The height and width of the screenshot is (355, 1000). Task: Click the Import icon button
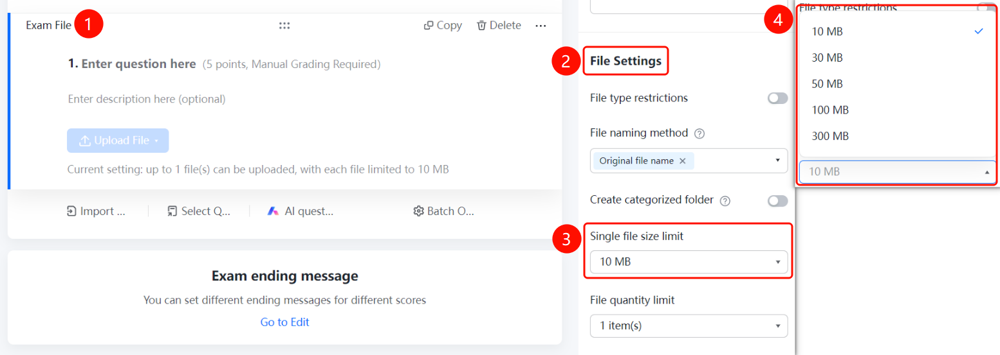pos(96,211)
